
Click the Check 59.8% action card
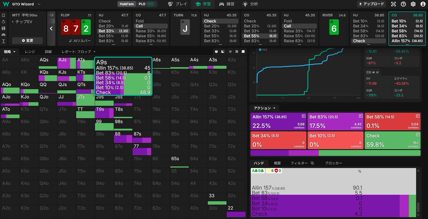click(x=393, y=140)
